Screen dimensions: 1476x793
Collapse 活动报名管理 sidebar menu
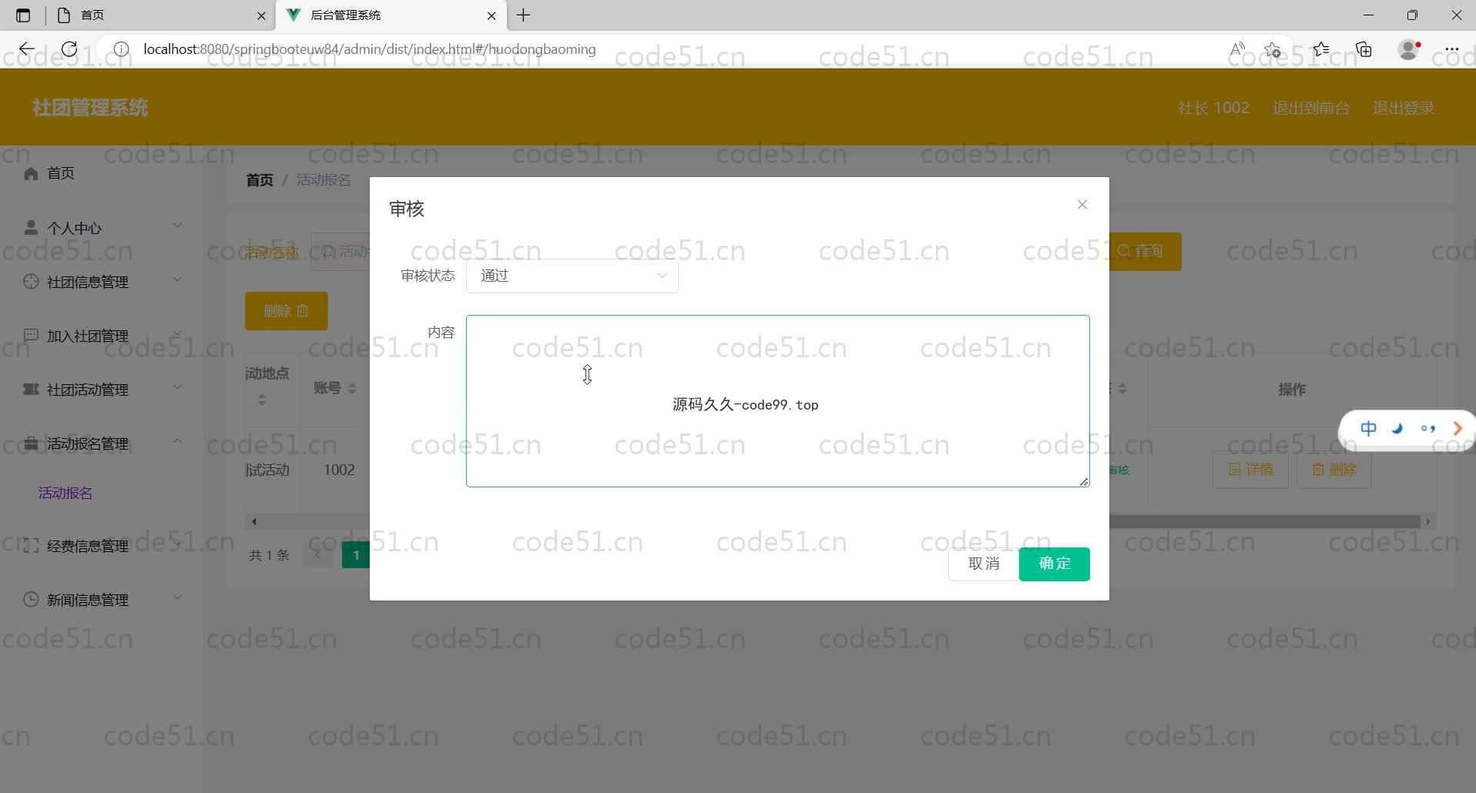pyautogui.click(x=102, y=443)
